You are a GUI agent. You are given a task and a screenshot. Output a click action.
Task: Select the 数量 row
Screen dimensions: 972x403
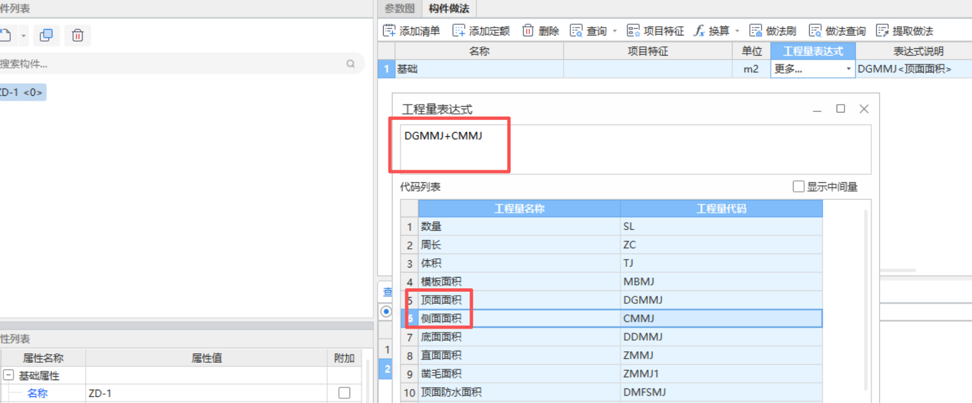click(x=612, y=227)
